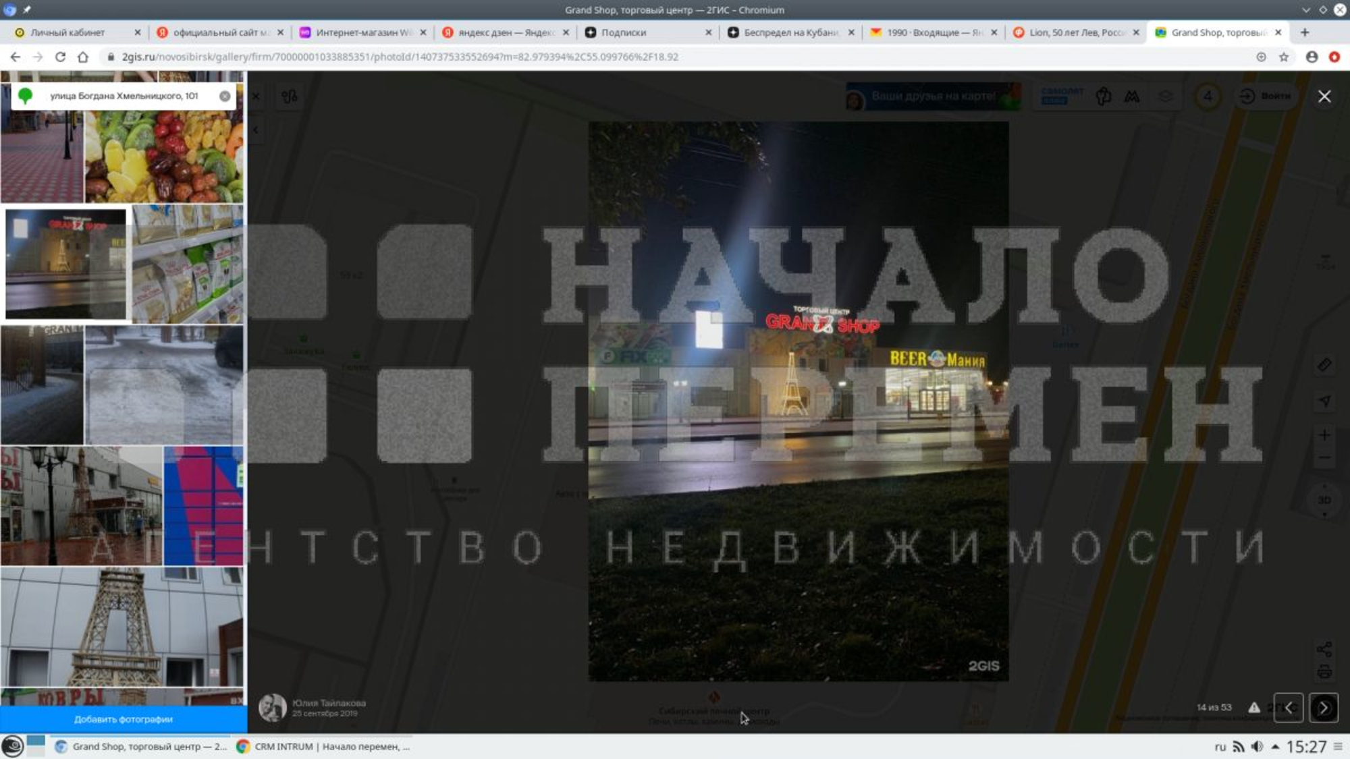Open Юлия Тайлакова author profile

(x=328, y=703)
